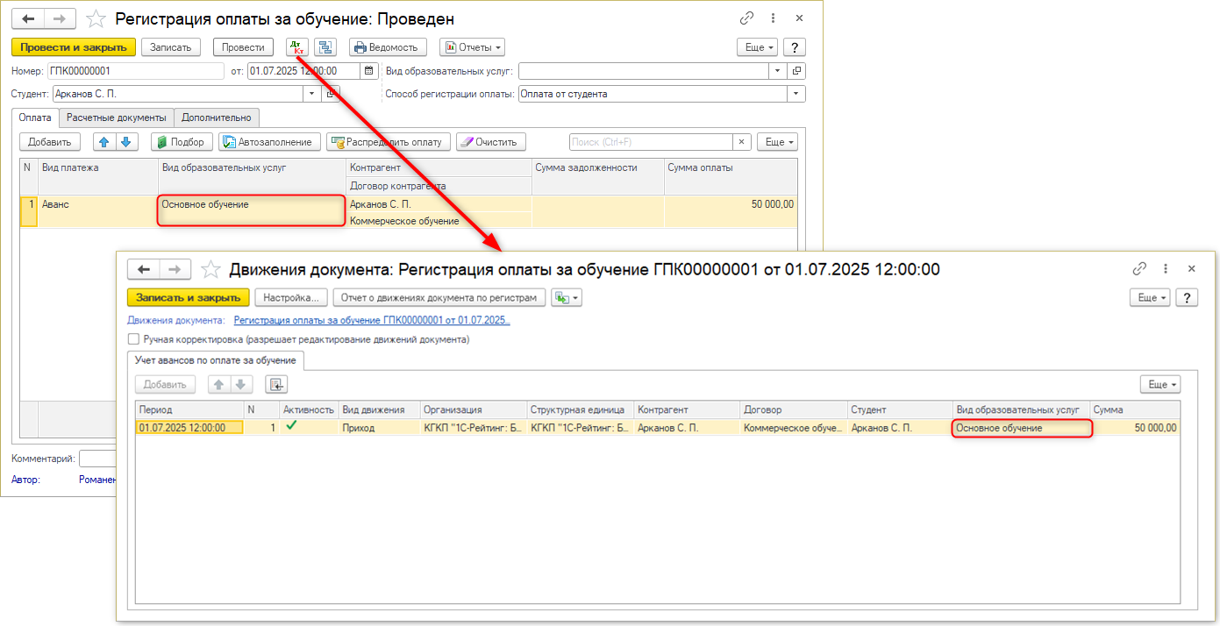The height and width of the screenshot is (626, 1220).
Task: Expand the Способ регистрации оплаты dropdown
Action: pyautogui.click(x=796, y=94)
